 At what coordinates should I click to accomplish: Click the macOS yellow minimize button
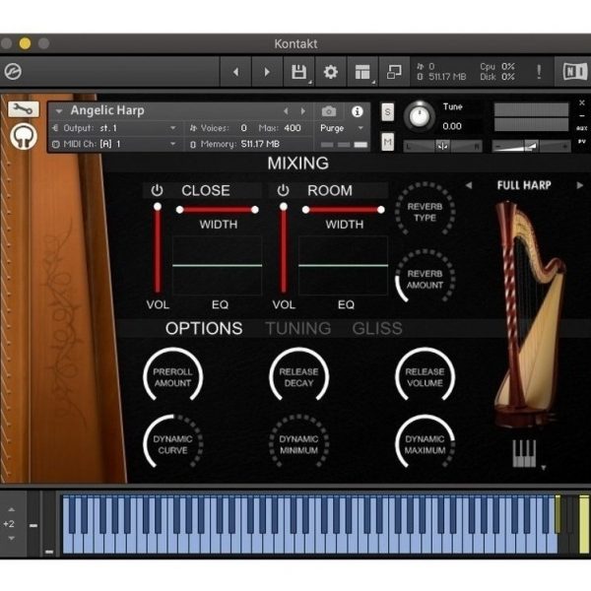pos(26,43)
